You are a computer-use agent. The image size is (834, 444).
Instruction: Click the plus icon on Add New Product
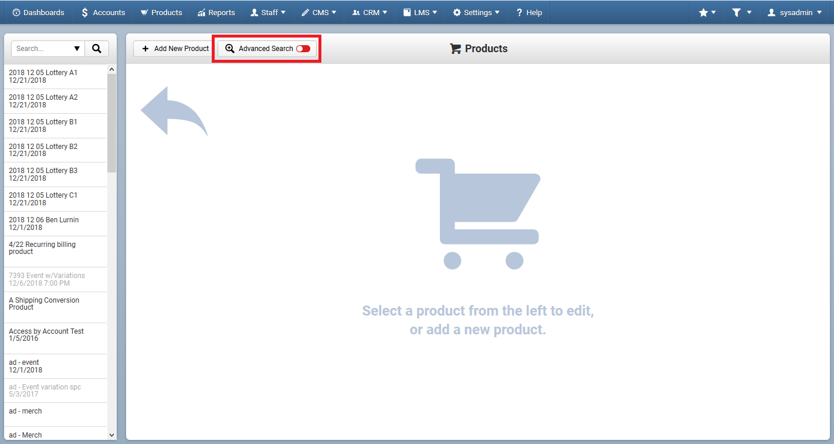145,49
